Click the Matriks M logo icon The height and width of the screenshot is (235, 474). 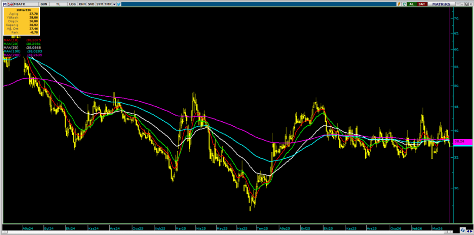(5, 4)
